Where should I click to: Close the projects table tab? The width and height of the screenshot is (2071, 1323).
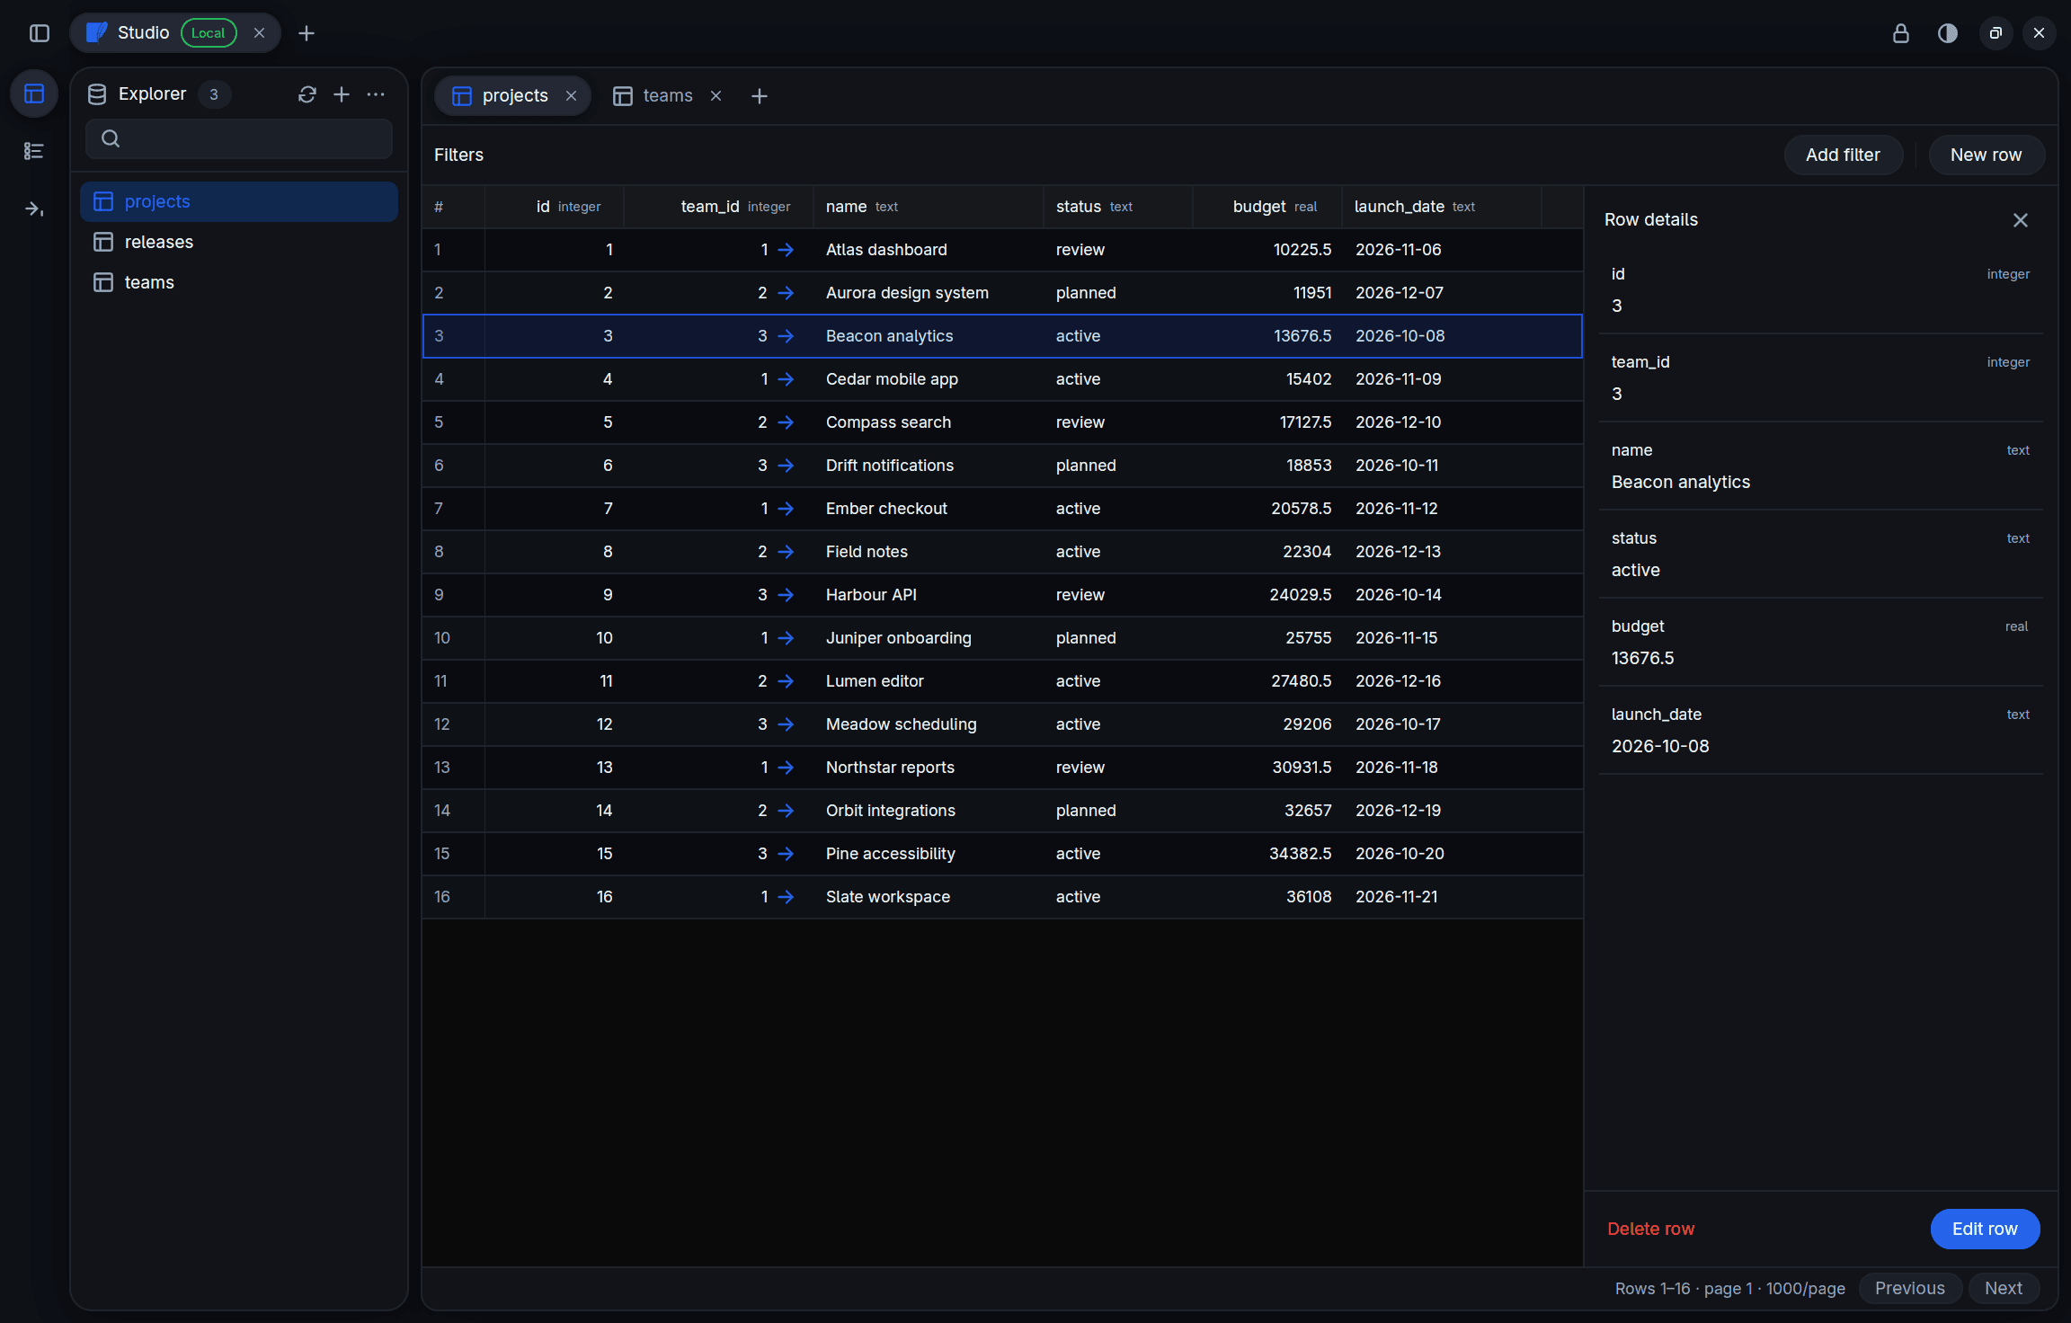click(x=571, y=96)
